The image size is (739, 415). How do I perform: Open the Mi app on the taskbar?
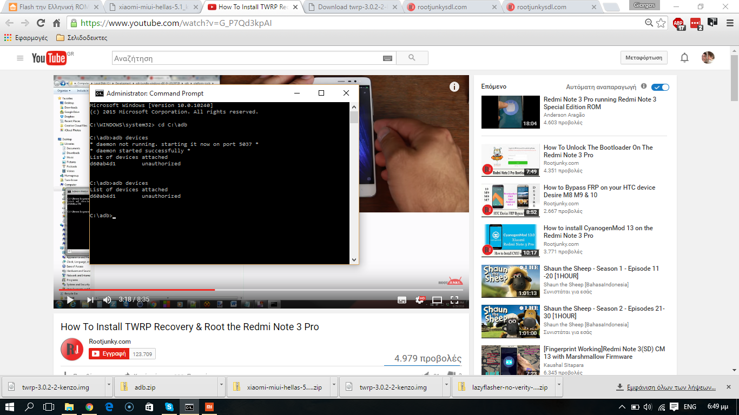(x=208, y=407)
